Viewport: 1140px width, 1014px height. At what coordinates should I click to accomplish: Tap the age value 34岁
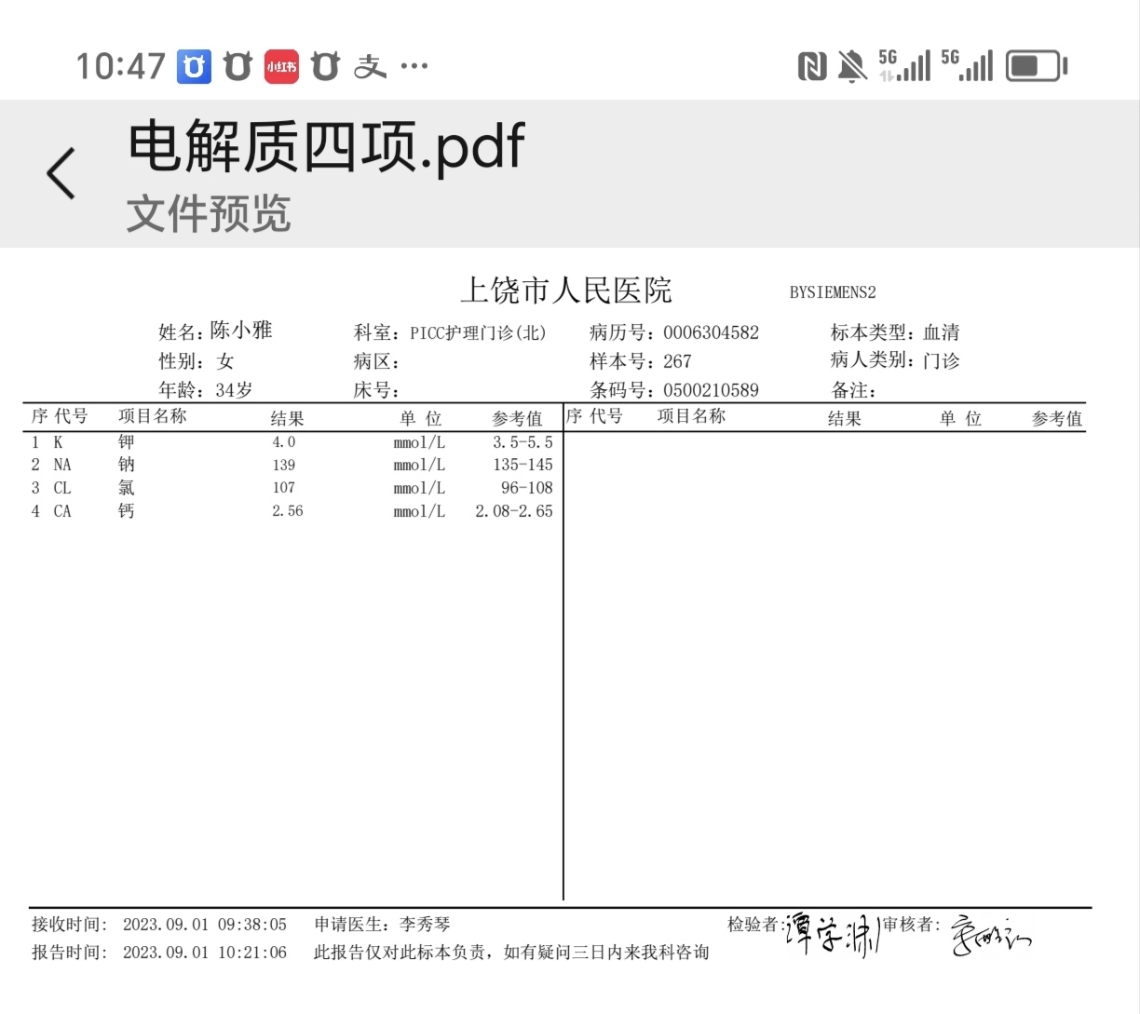[x=234, y=390]
